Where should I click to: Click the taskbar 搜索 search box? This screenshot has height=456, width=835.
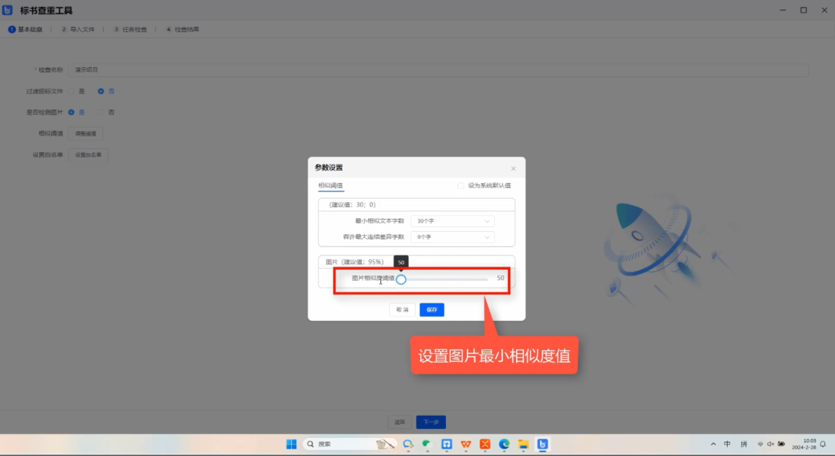tap(350, 444)
